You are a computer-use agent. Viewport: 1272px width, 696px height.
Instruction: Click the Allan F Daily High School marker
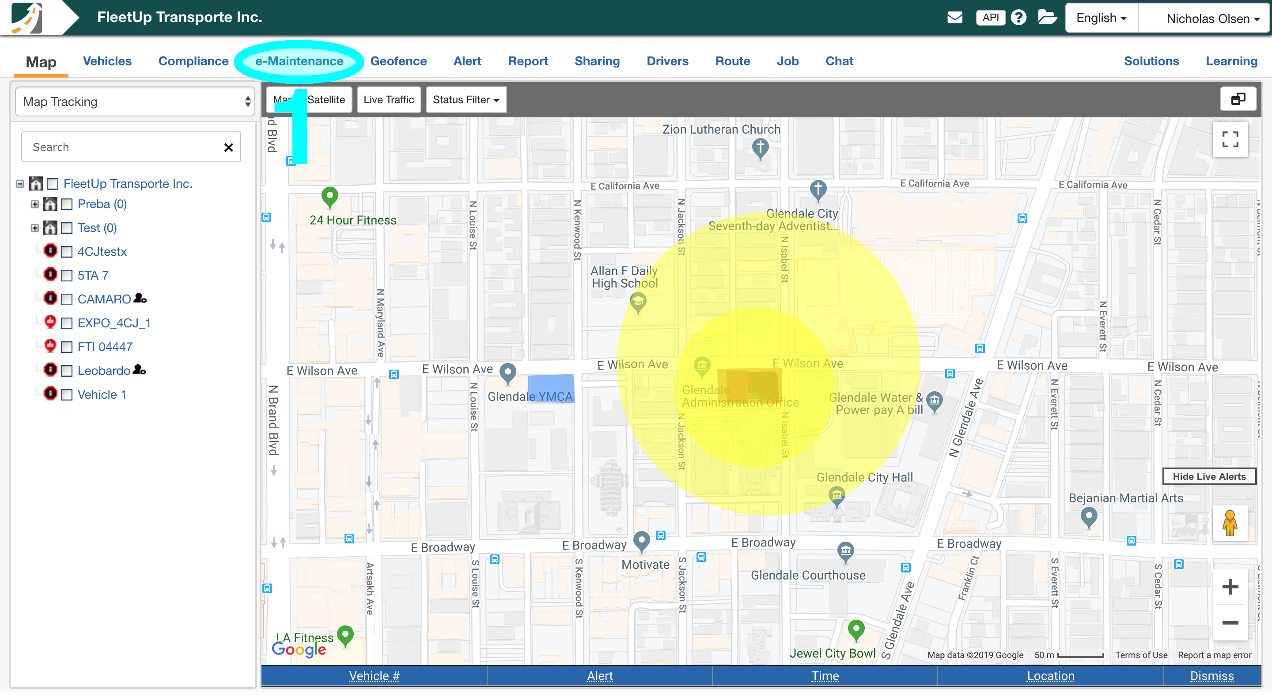(x=638, y=303)
